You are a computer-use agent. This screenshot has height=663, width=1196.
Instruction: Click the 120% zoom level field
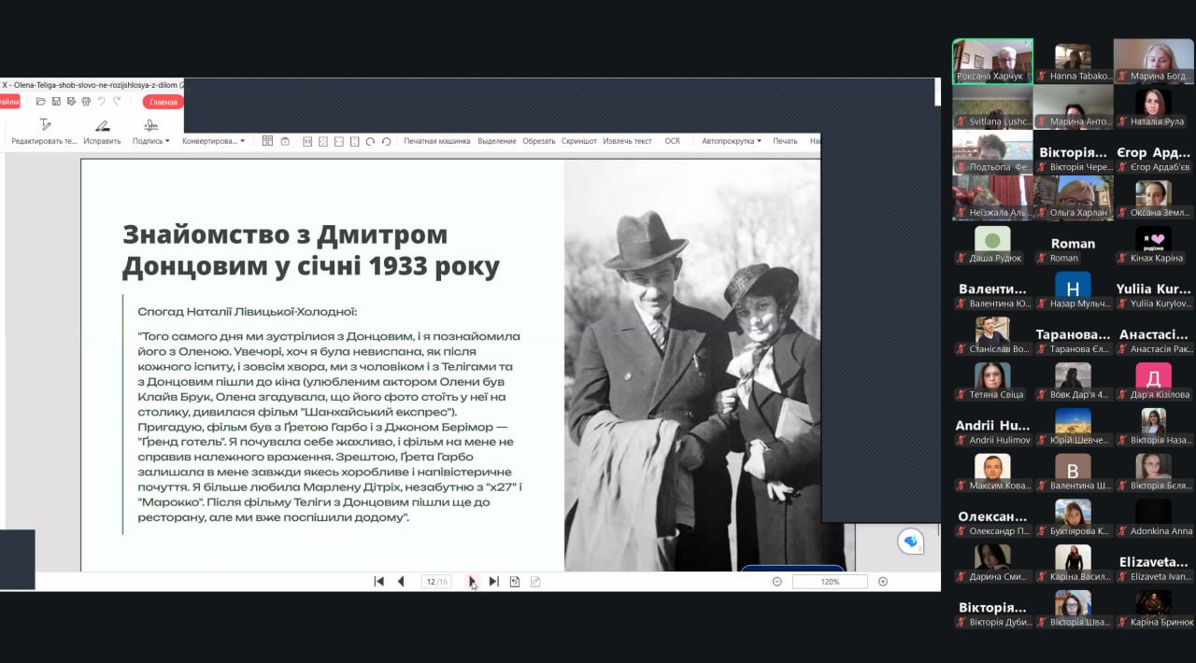[830, 582]
